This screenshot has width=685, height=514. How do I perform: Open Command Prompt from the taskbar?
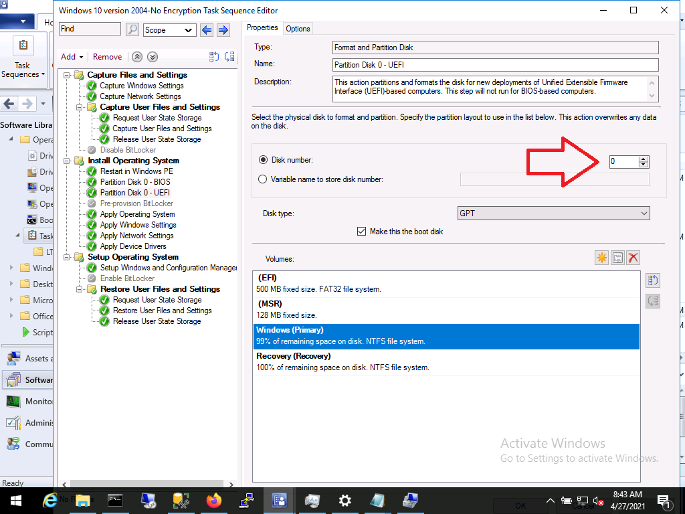115,500
